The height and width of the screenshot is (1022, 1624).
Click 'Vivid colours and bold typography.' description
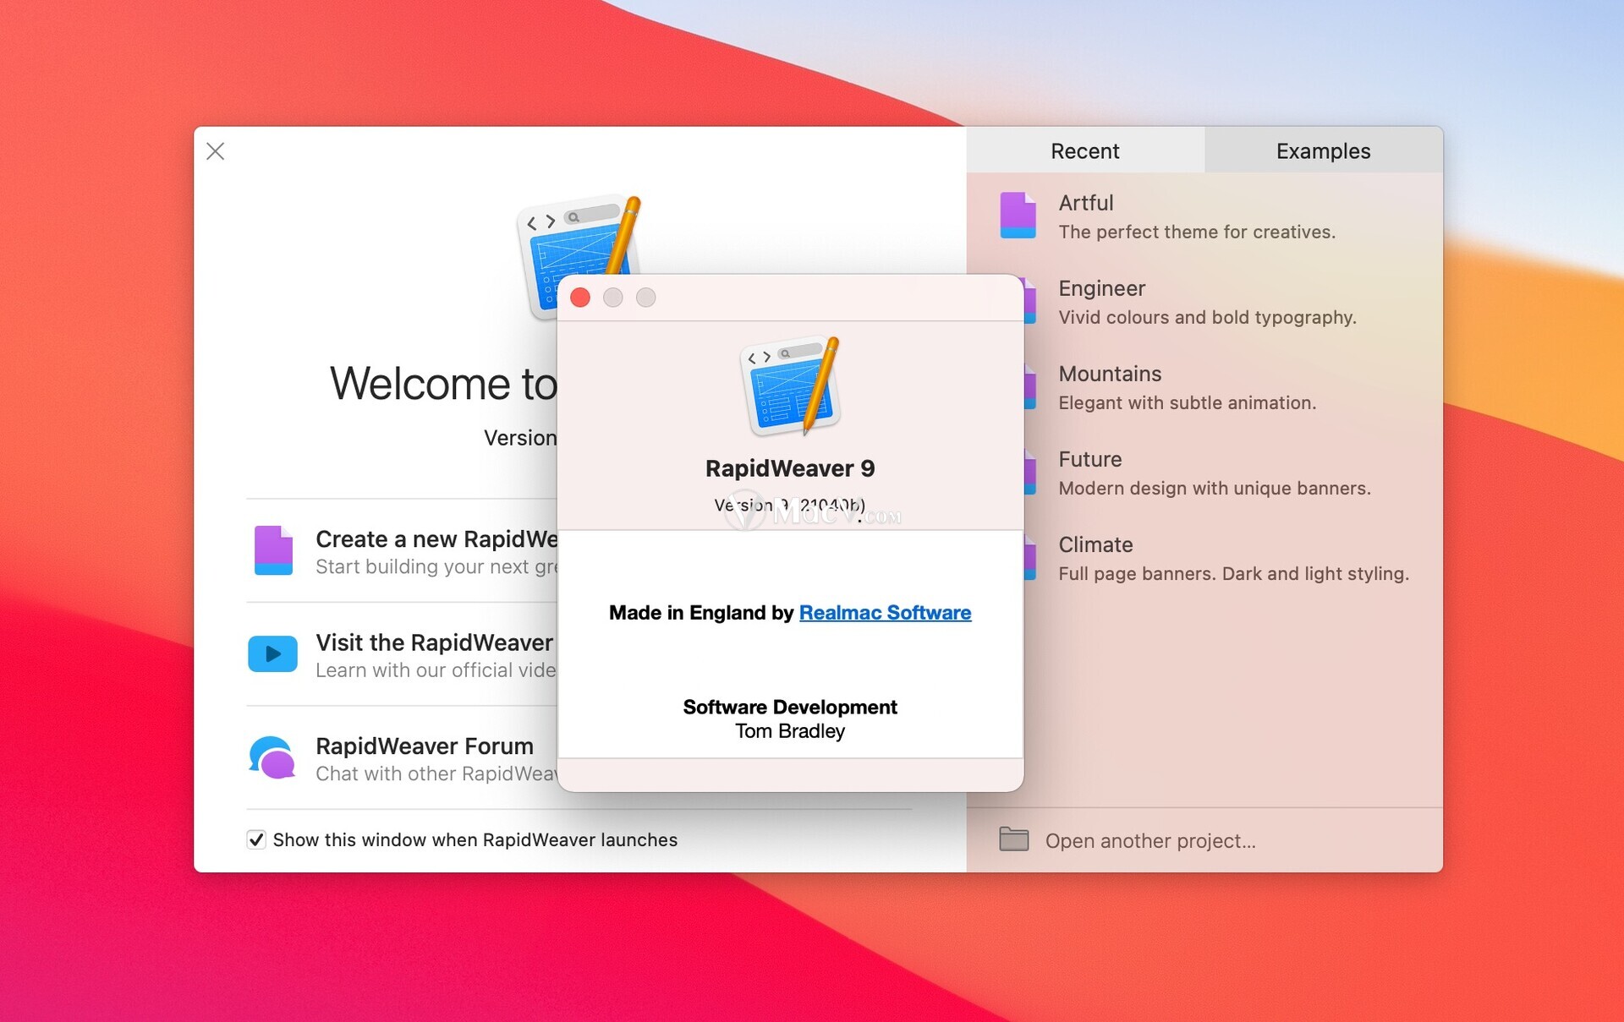pyautogui.click(x=1207, y=317)
